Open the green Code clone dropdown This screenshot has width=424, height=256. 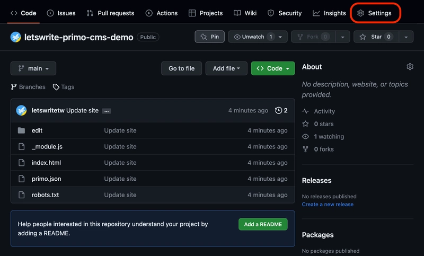[273, 68]
